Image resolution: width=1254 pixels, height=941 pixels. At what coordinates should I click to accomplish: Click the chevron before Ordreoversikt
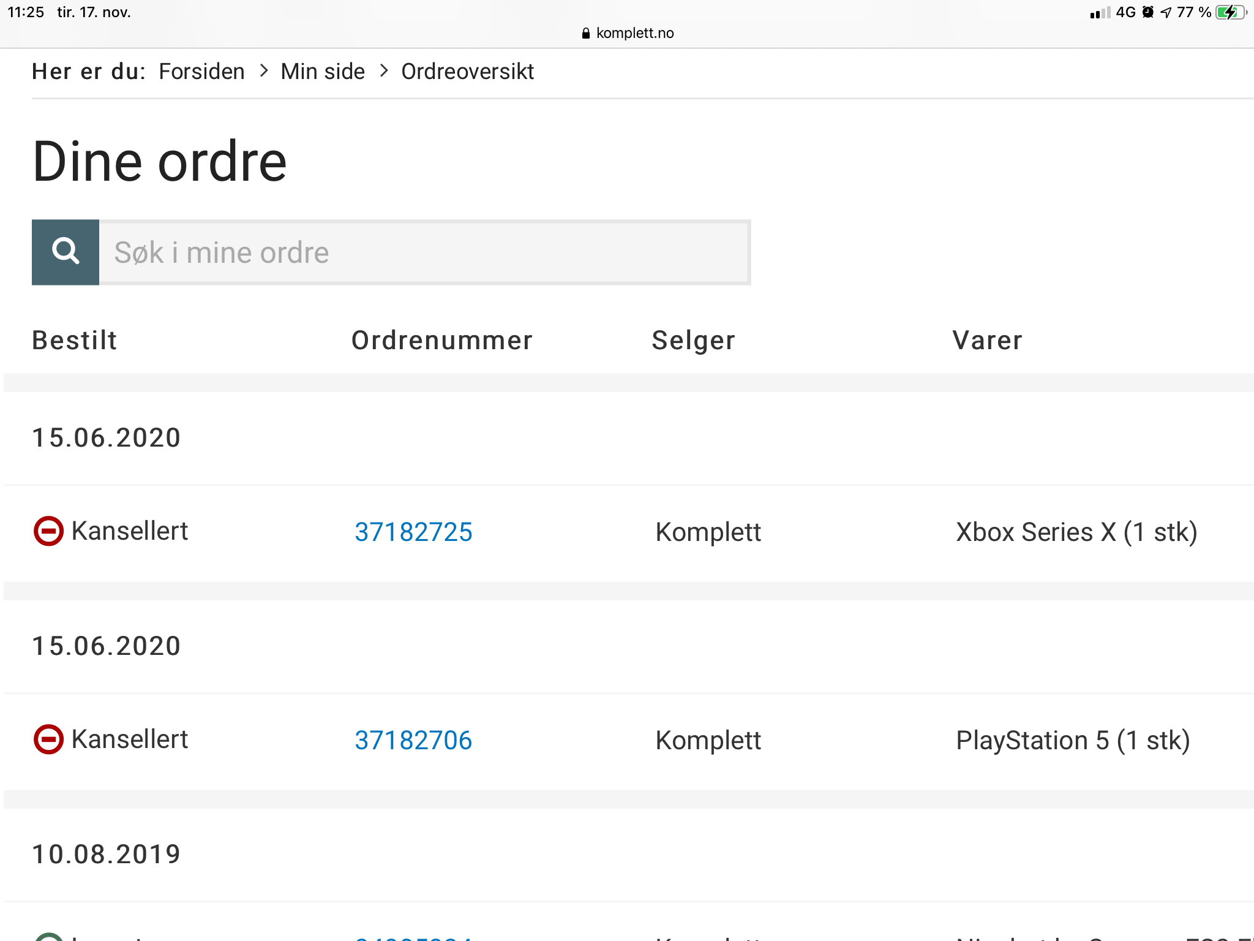[384, 71]
